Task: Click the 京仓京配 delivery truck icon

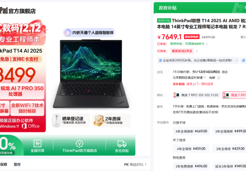Action: click(122, 143)
